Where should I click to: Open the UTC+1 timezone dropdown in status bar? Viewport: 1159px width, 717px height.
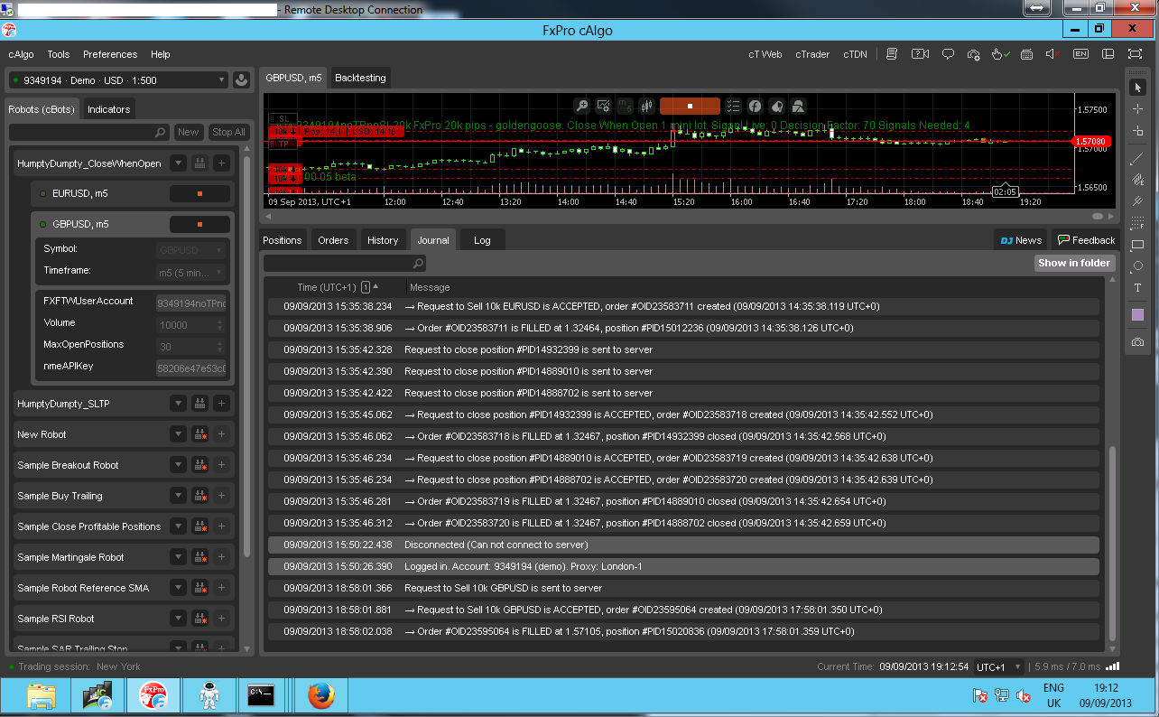[x=998, y=666]
